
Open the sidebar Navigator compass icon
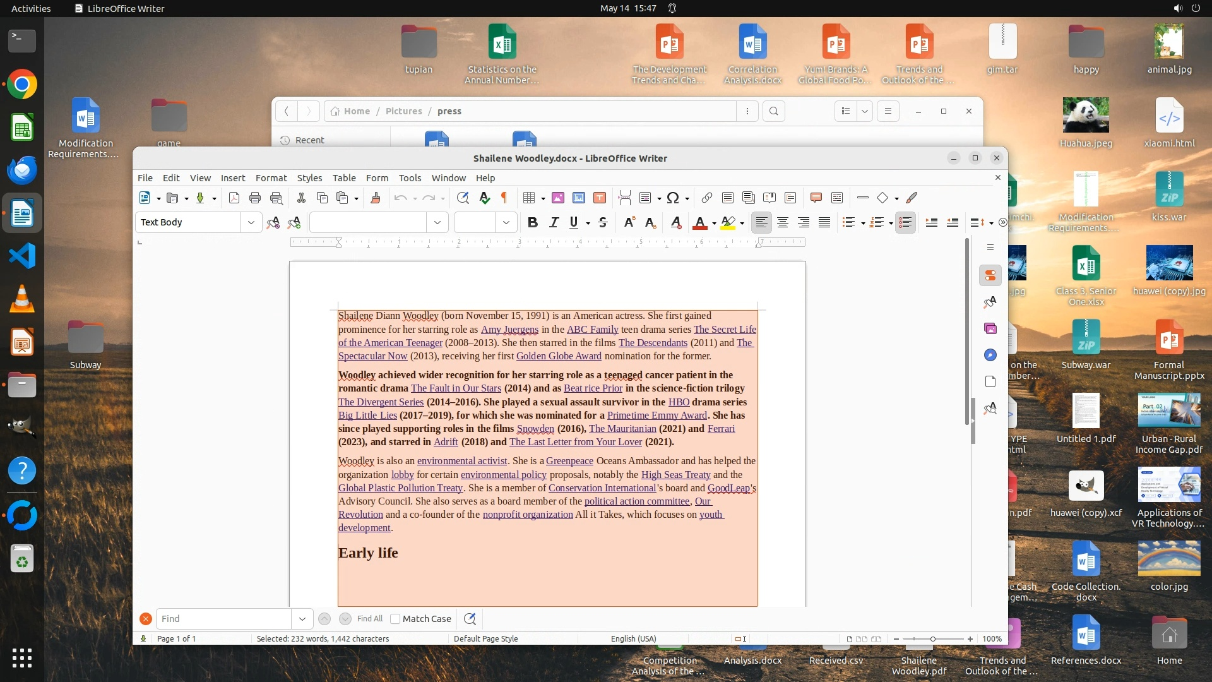tap(990, 356)
